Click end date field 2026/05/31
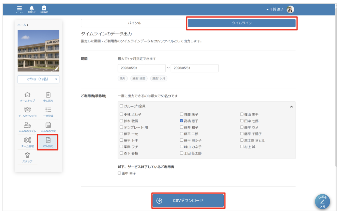 (195, 68)
